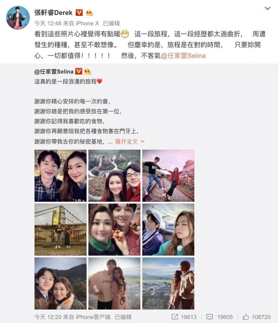Click the repost share icon with 19613

click(x=175, y=317)
